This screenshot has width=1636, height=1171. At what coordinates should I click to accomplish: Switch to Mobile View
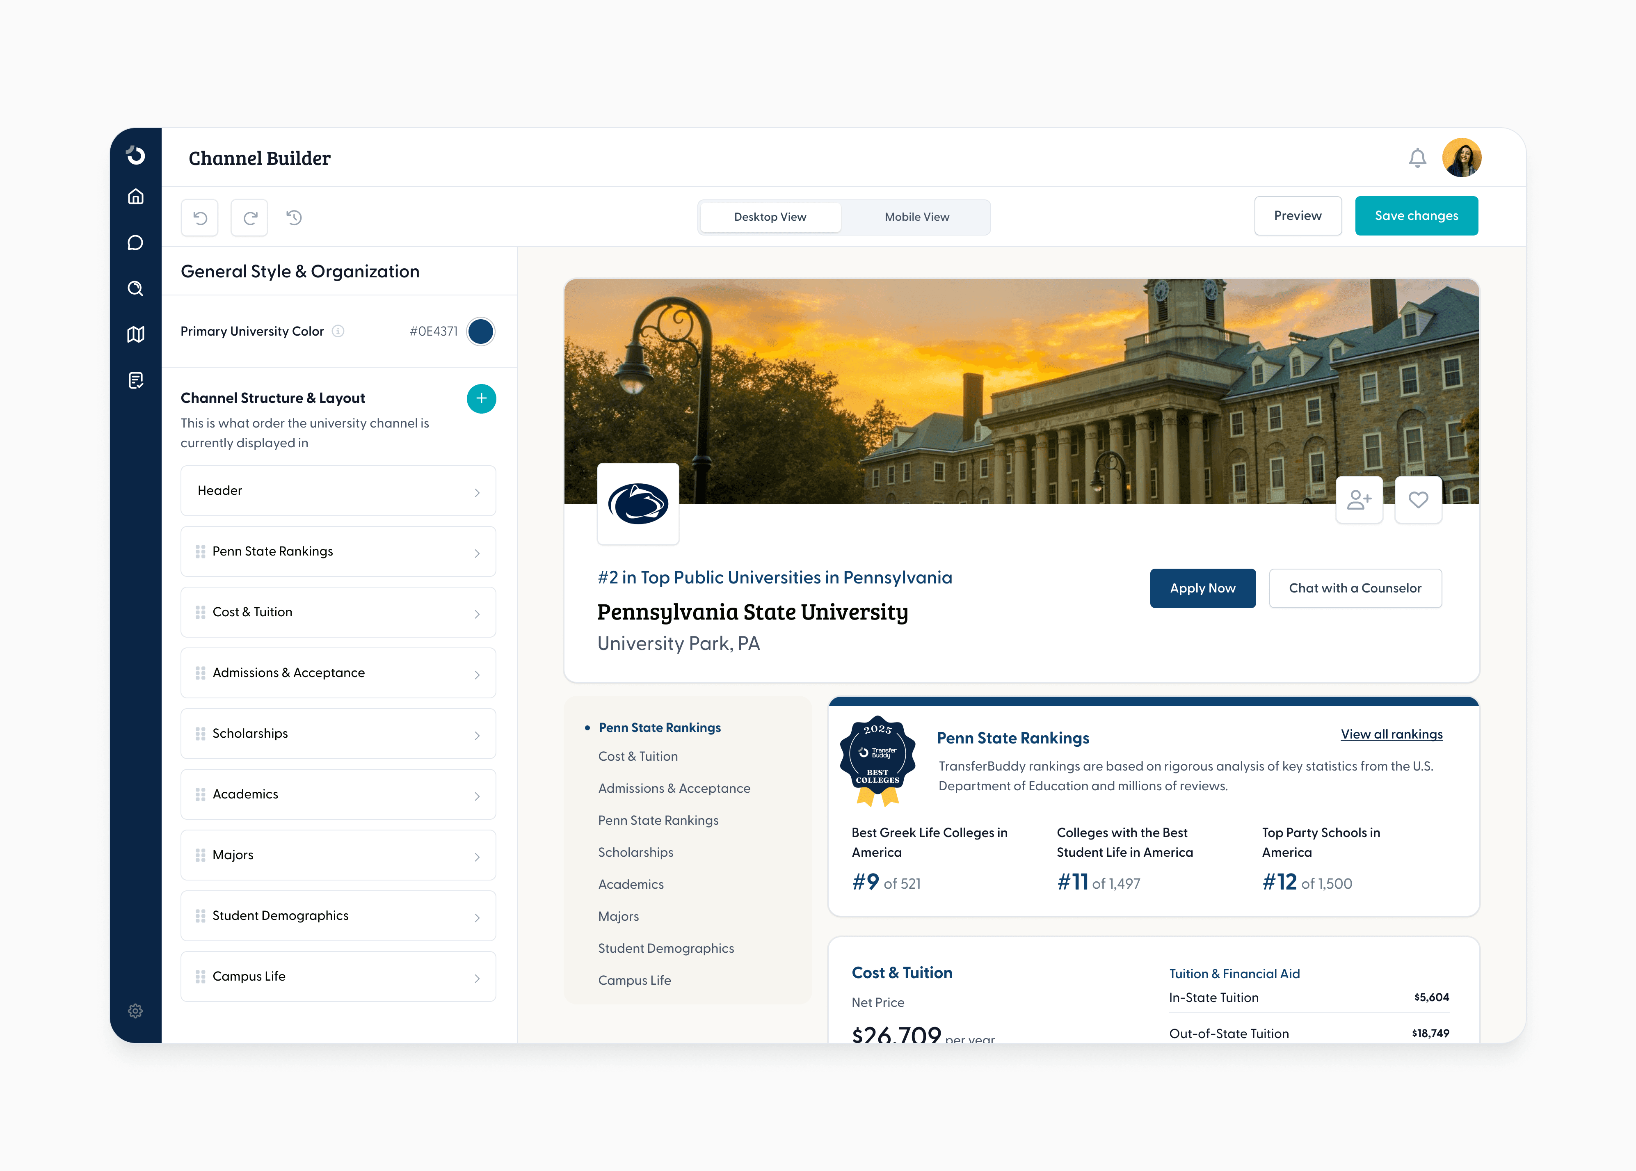916,217
